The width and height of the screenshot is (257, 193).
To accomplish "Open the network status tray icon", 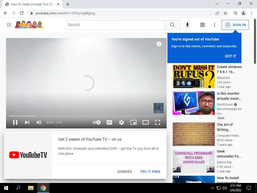I will click(219, 188).
